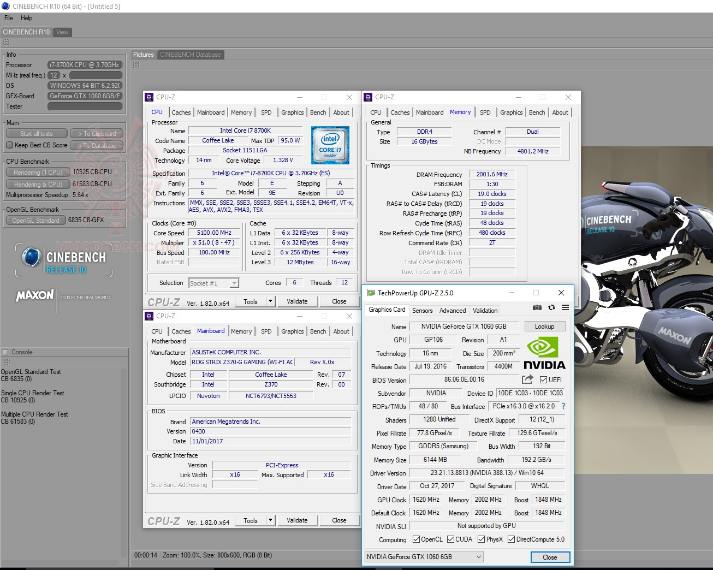Open PCIe bus interface help question mark
Viewport: 713px width, 570px height.
point(563,406)
